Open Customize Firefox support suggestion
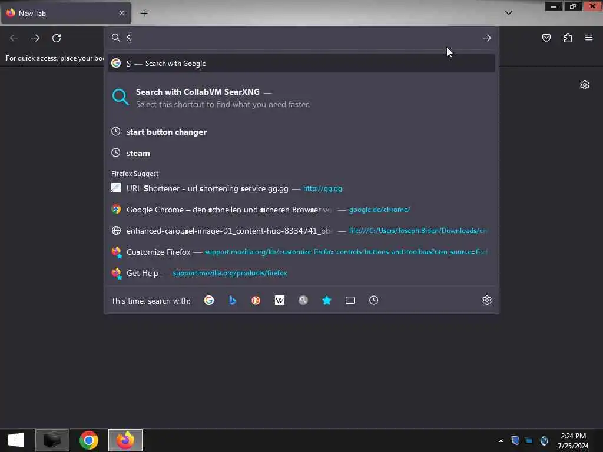Image resolution: width=603 pixels, height=452 pixels. pos(301,252)
